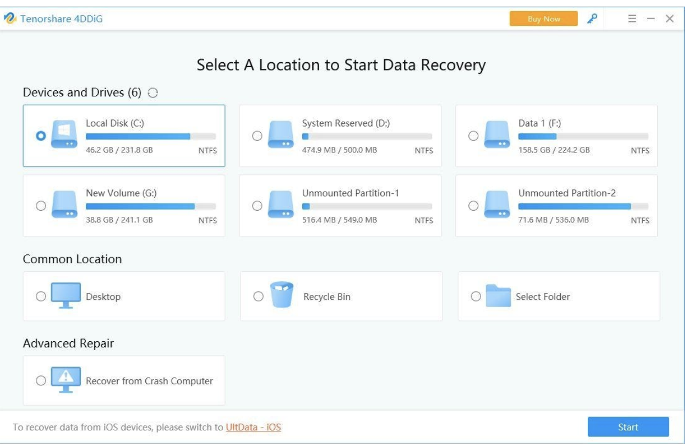Click the Desktop monitor icon
The width and height of the screenshot is (688, 448).
[65, 296]
